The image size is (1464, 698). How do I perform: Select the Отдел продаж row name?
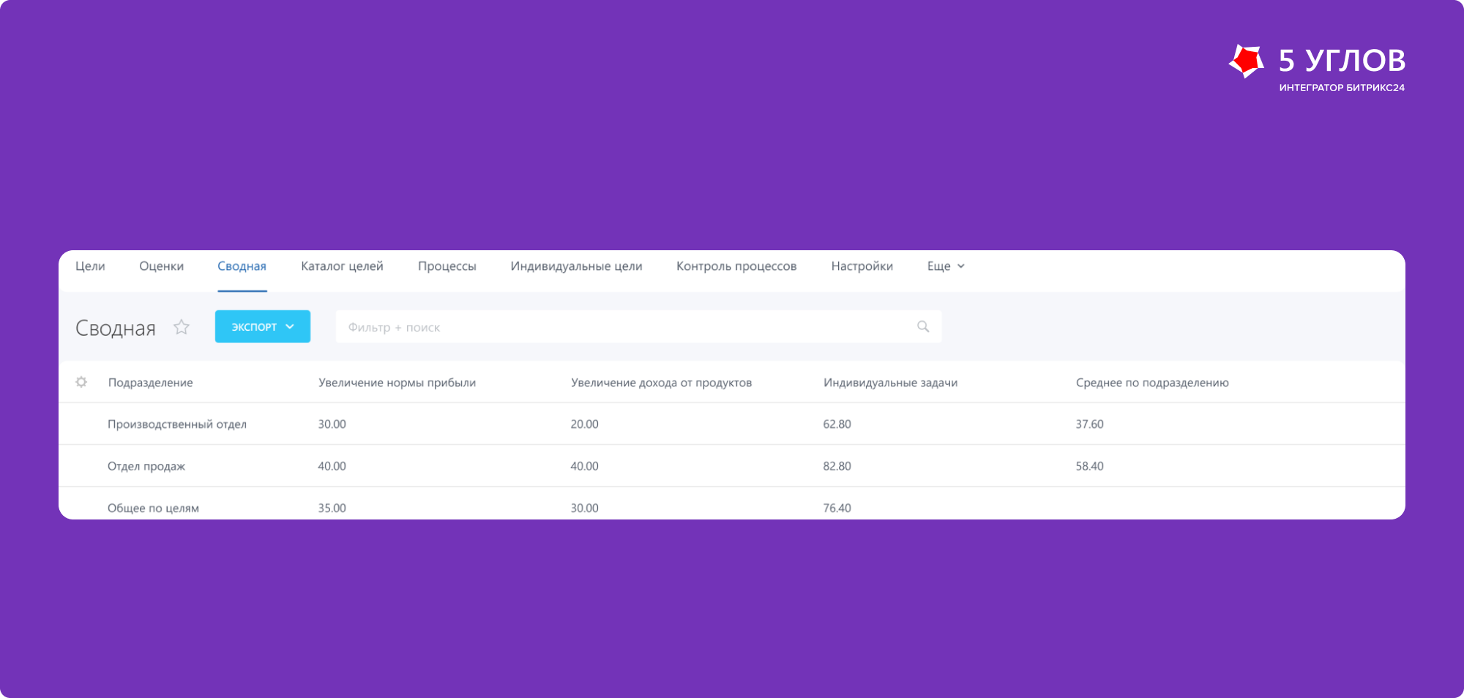click(146, 466)
